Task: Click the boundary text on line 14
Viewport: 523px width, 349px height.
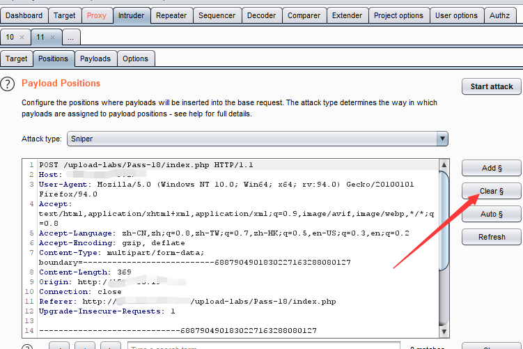Action: (x=178, y=331)
